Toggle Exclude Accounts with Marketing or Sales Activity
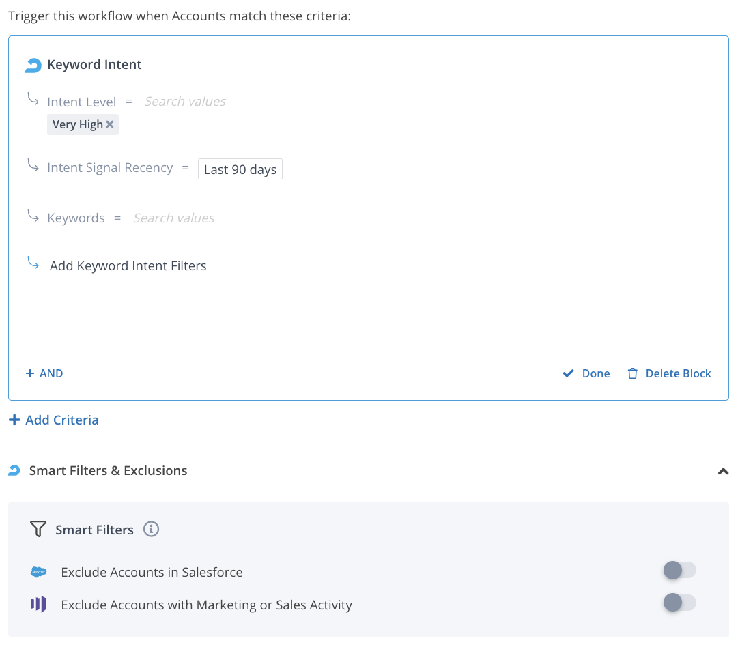The image size is (740, 647). 679,602
